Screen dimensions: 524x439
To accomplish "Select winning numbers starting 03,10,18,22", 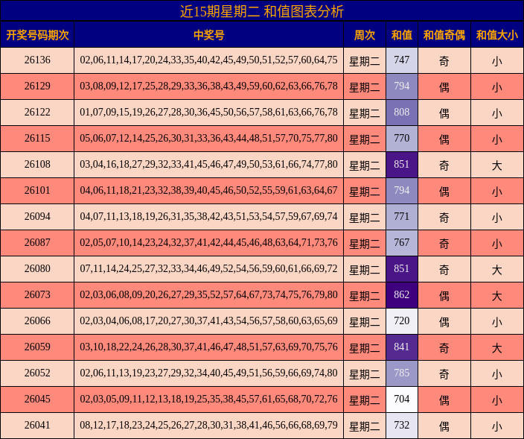I will pyautogui.click(x=209, y=347).
